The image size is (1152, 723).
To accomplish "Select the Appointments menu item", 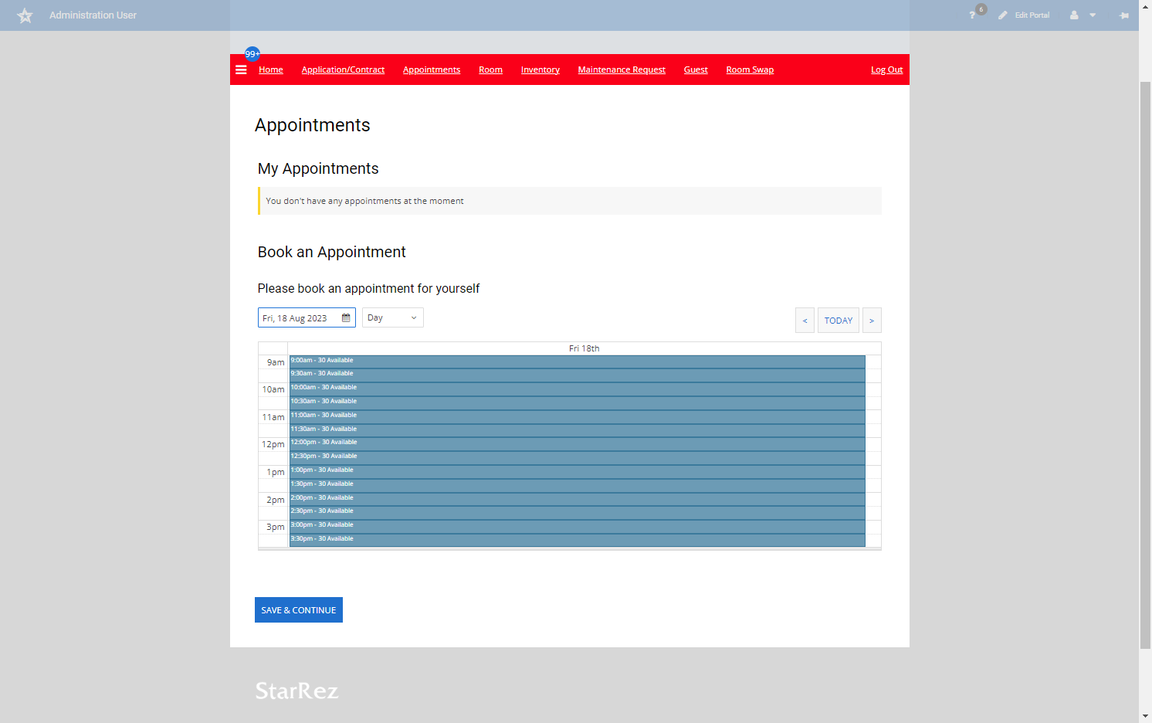I will click(432, 70).
